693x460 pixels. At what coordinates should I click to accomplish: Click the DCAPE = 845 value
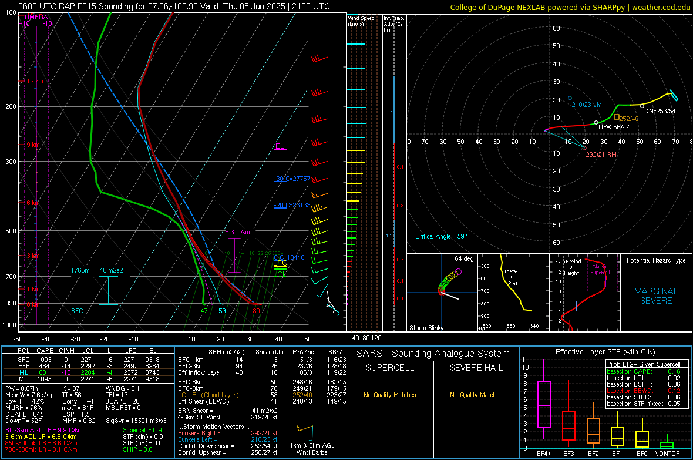pyautogui.click(x=24, y=414)
